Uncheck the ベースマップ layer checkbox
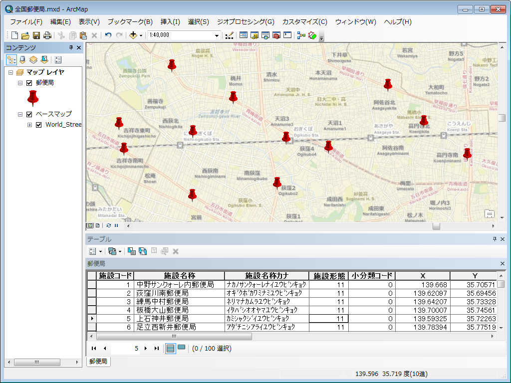 pyautogui.click(x=29, y=114)
